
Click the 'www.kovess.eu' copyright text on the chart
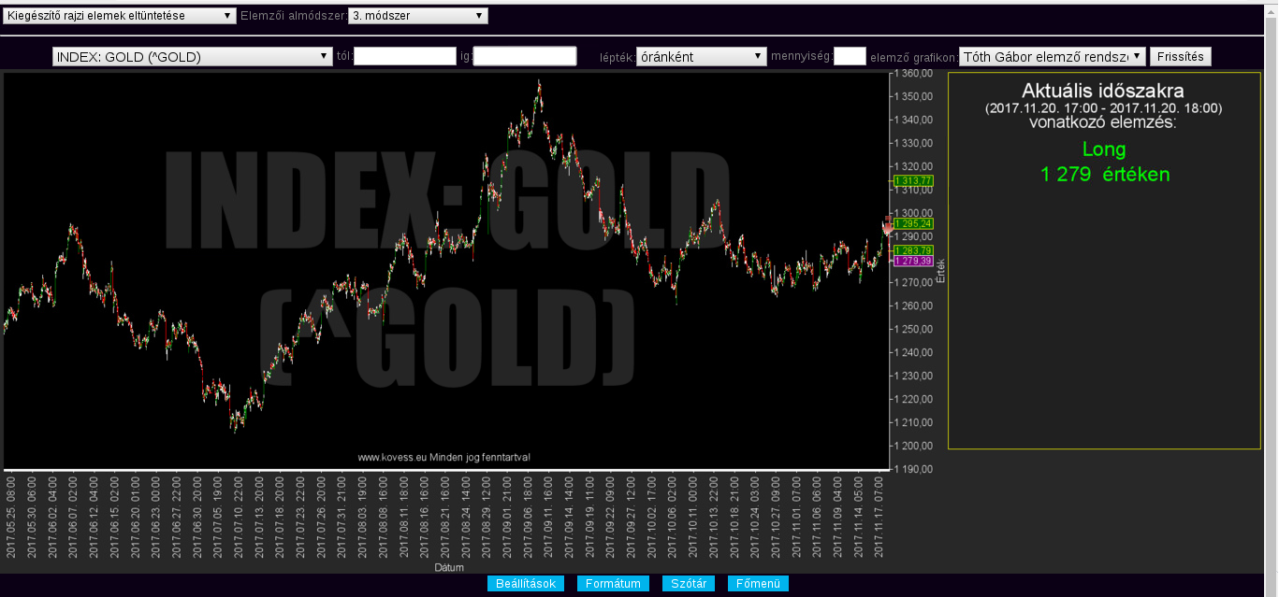pos(444,457)
